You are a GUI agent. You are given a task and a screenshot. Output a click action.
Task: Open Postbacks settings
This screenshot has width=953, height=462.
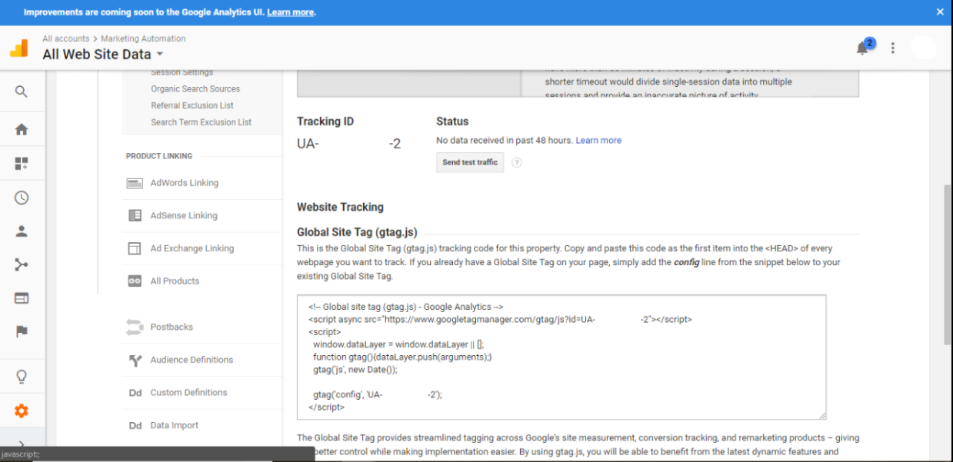(172, 327)
